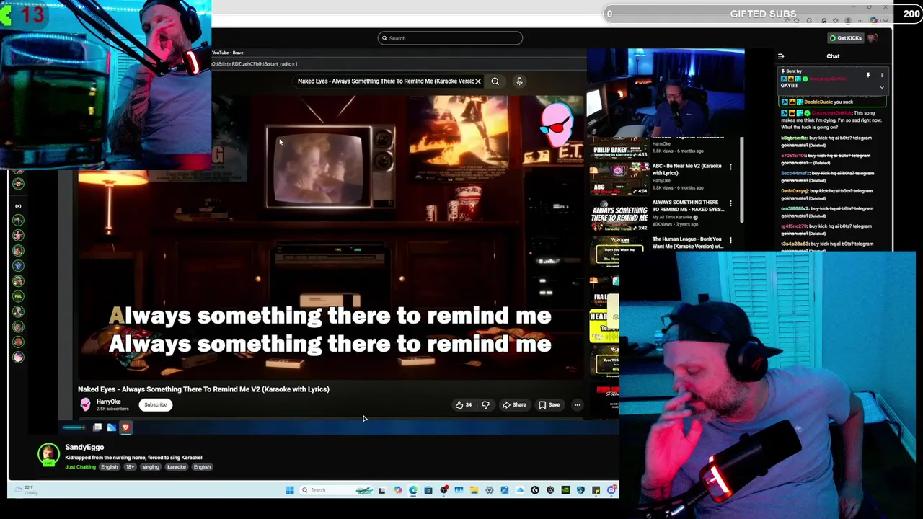Open Microsoft Edge from the taskbar
Image resolution: width=923 pixels, height=519 pixels.
click(413, 490)
